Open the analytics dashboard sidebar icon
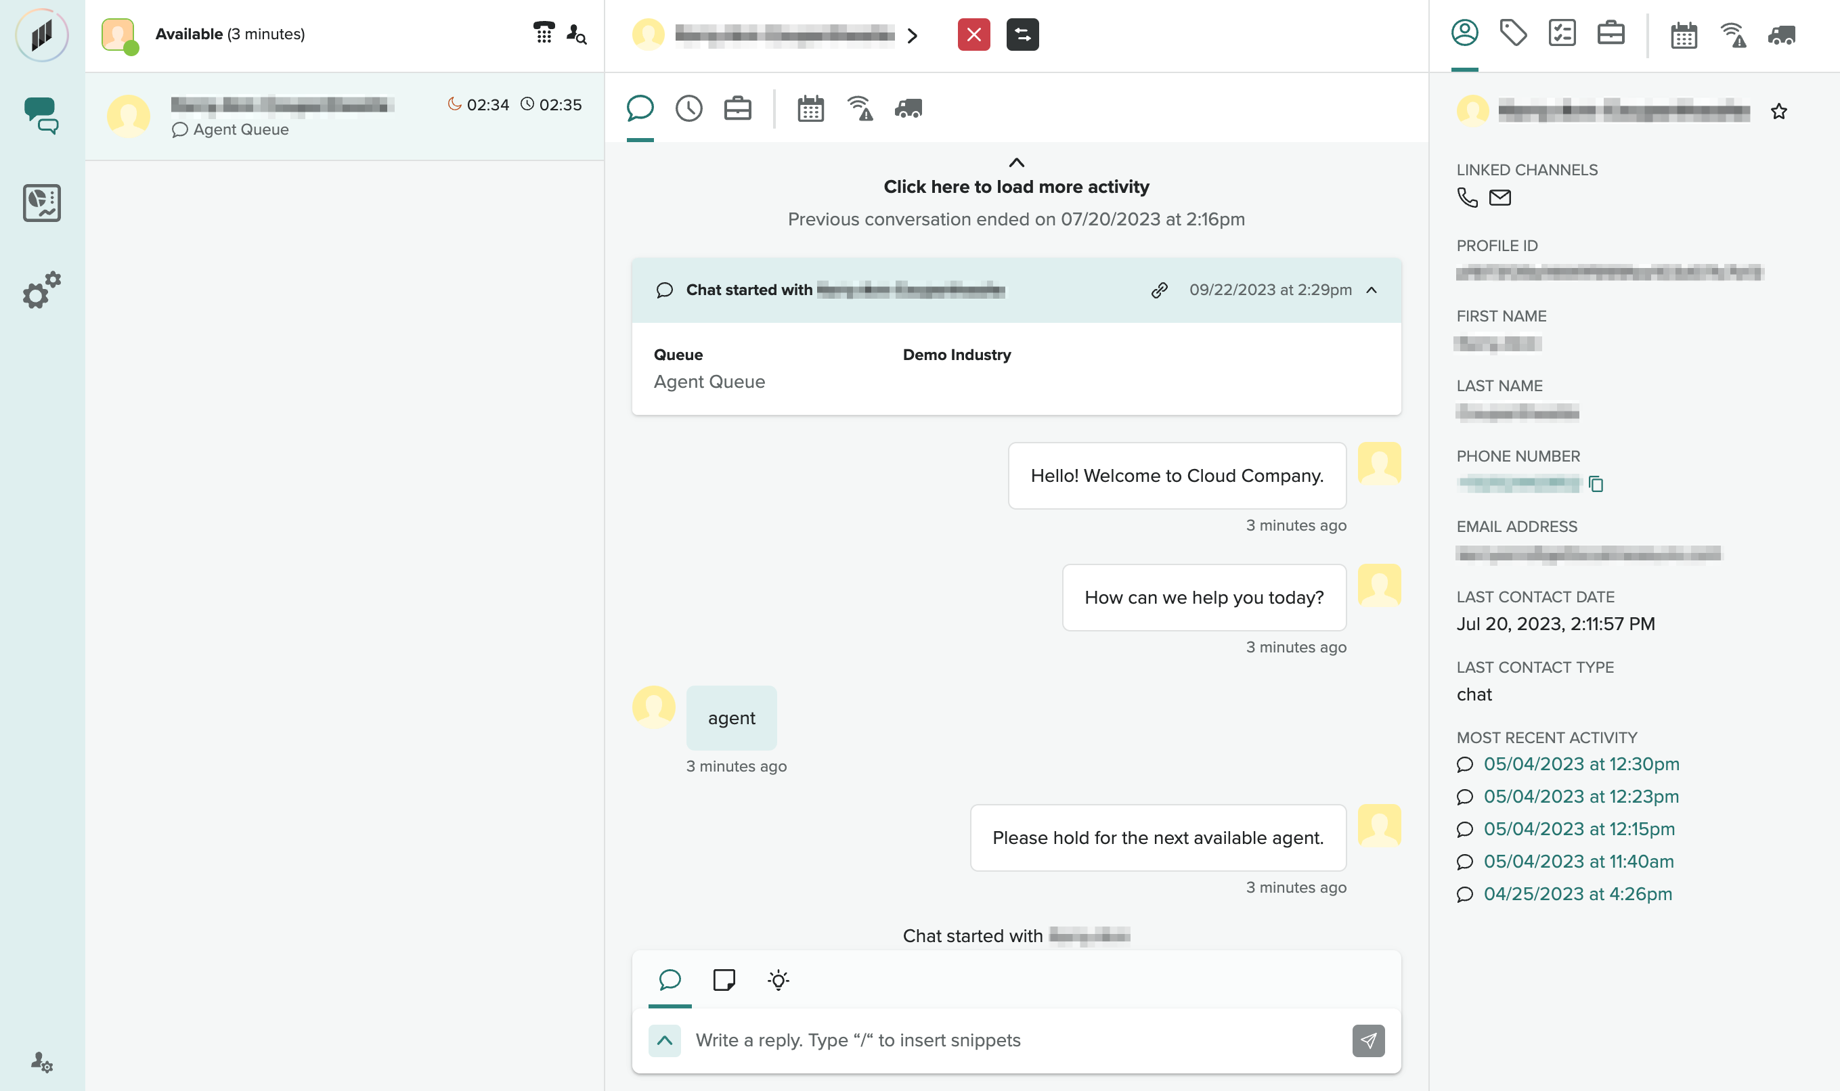 [41, 203]
